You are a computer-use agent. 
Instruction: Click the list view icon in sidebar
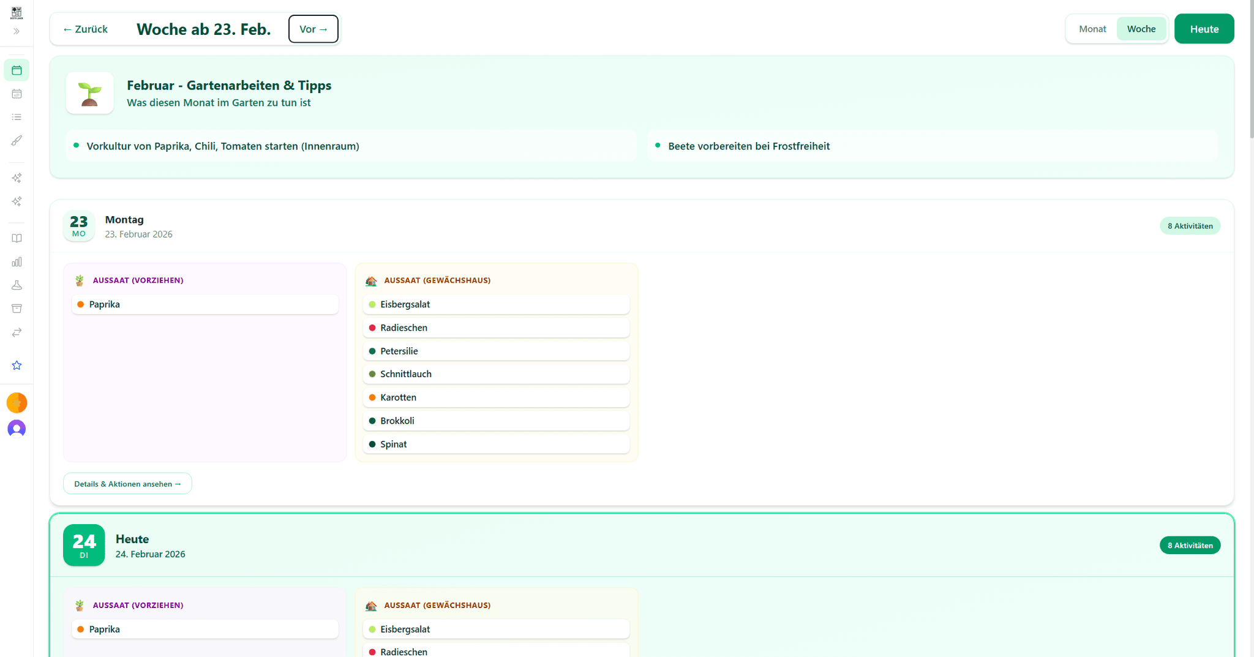coord(17,117)
